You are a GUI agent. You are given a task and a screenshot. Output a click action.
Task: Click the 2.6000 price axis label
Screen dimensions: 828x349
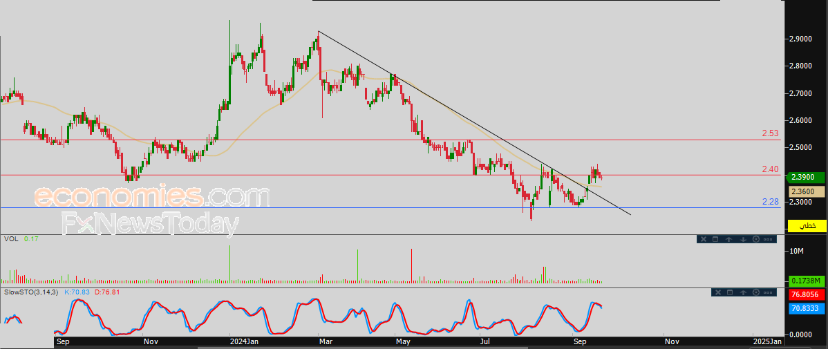click(800, 120)
